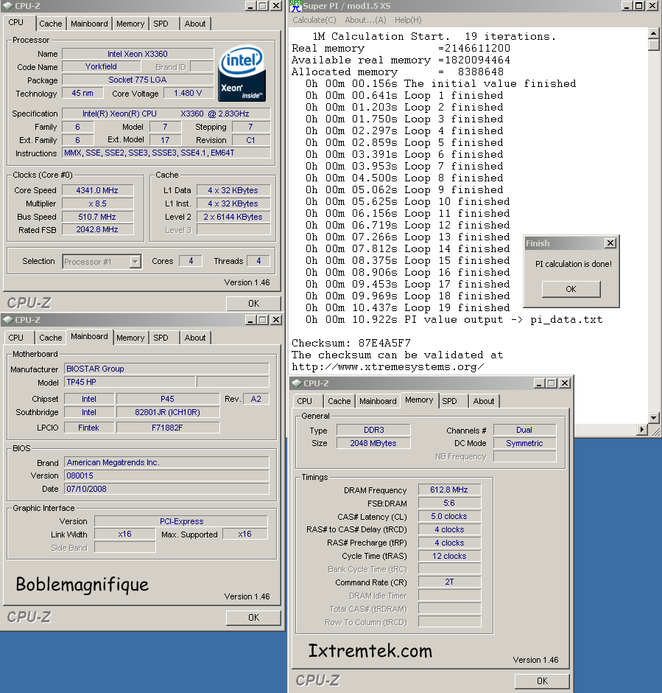Image resolution: width=662 pixels, height=693 pixels.
Task: Click the memory Type value DDR3
Action: click(374, 430)
